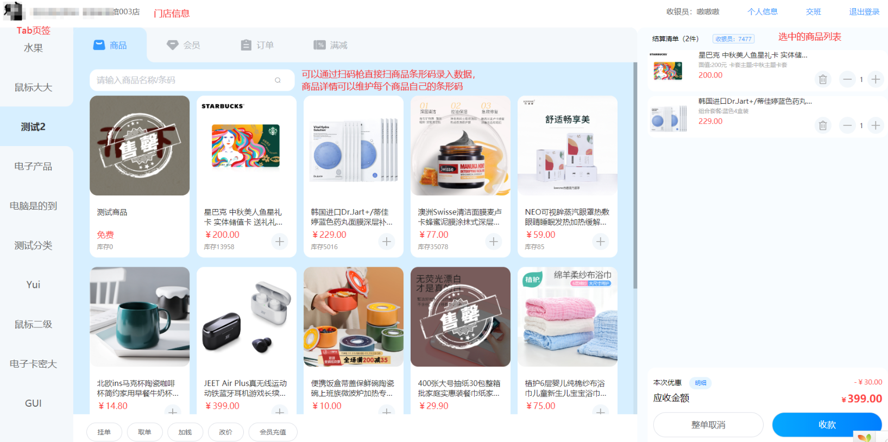Image resolution: width=888 pixels, height=442 pixels.
Task: Switch to the 会员 tab
Action: coord(184,45)
